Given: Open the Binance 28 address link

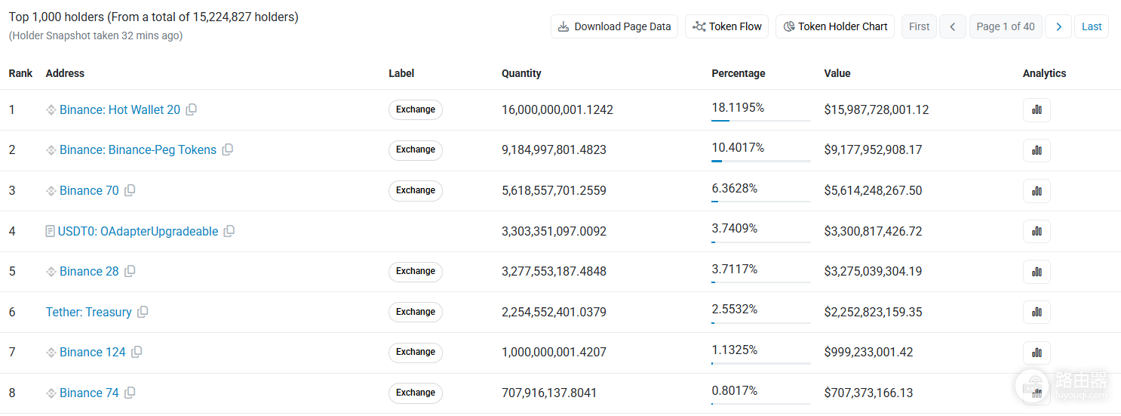Looking at the screenshot, I should click(89, 271).
